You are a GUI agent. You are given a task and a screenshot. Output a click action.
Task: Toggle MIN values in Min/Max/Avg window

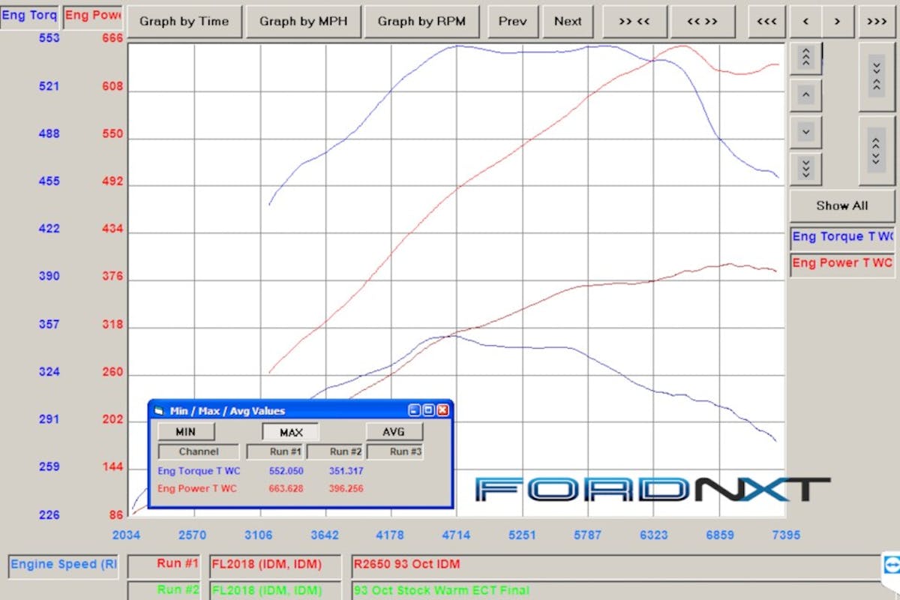point(185,431)
